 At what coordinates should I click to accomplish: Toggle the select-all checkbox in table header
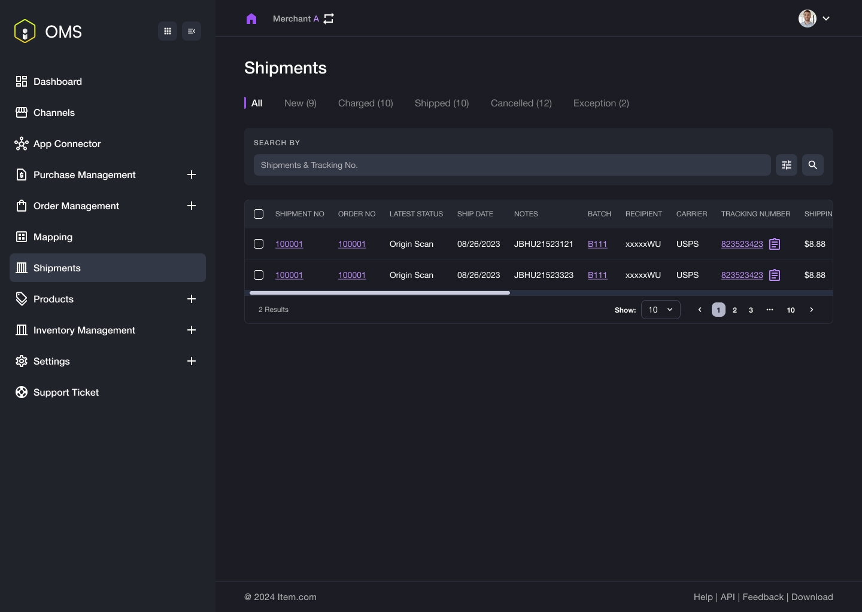(259, 214)
